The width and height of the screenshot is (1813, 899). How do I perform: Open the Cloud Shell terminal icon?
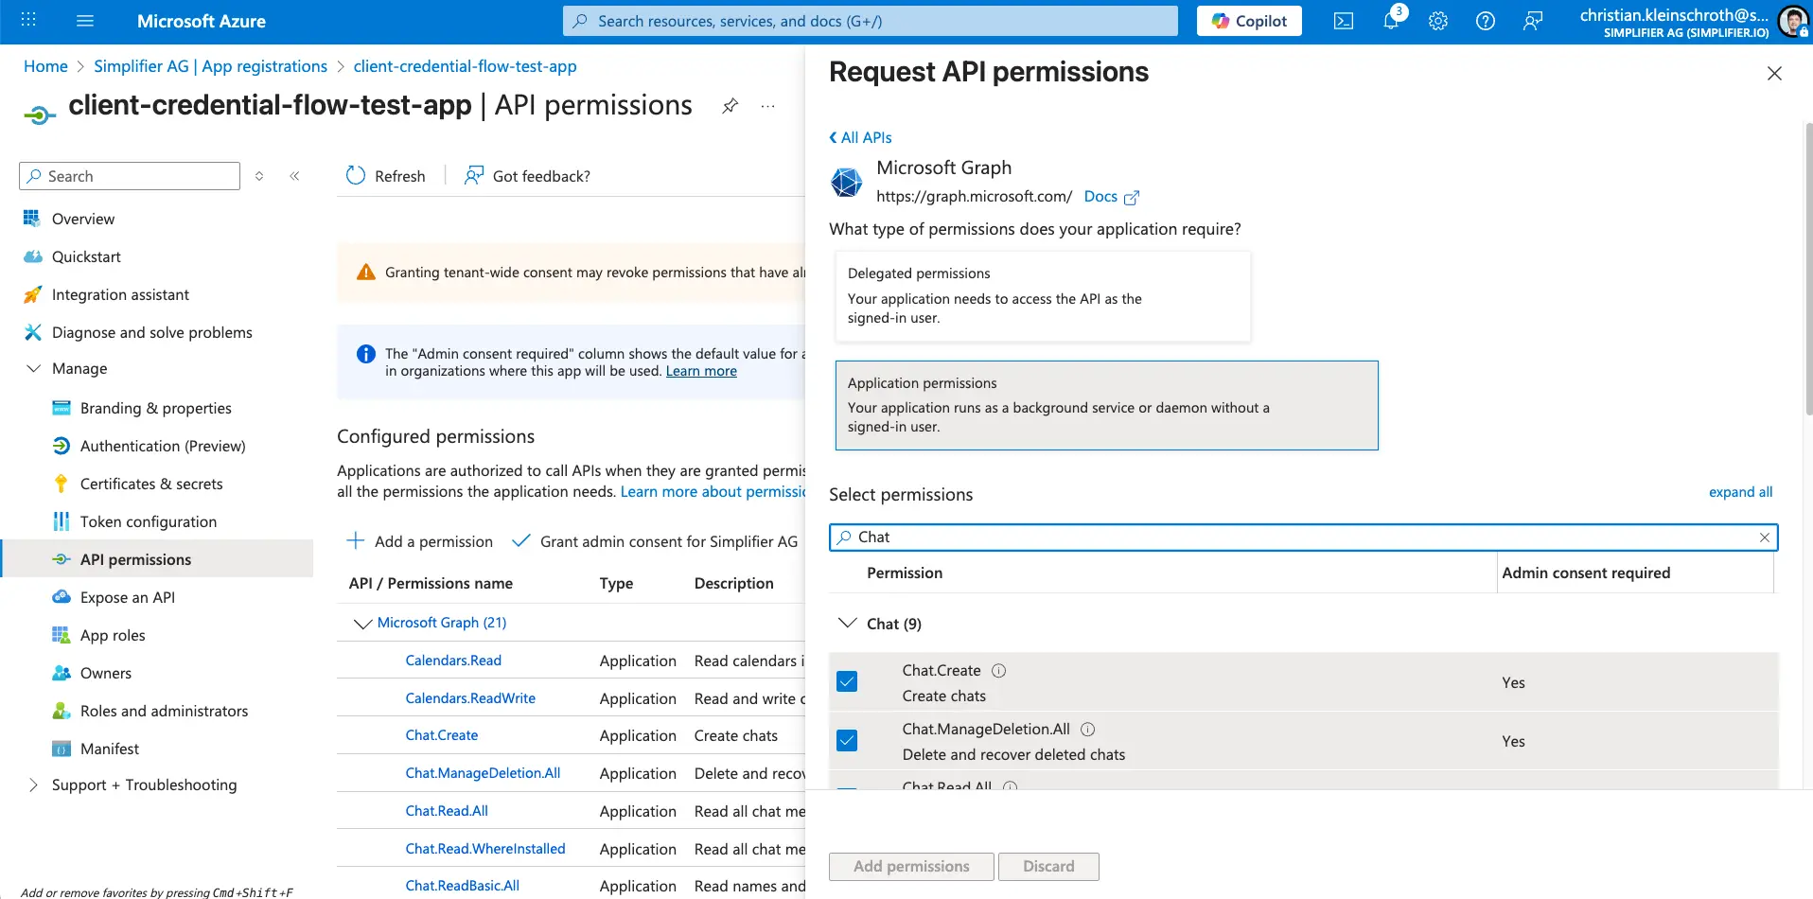(1343, 21)
